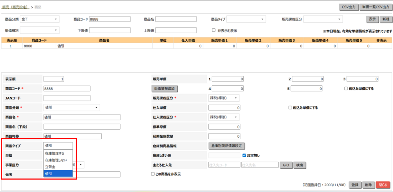
Task: Click the red 閉じる button
Action: pyautogui.click(x=382, y=185)
